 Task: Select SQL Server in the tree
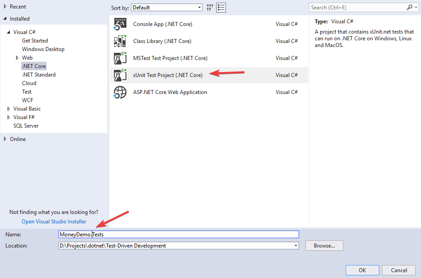pos(26,126)
